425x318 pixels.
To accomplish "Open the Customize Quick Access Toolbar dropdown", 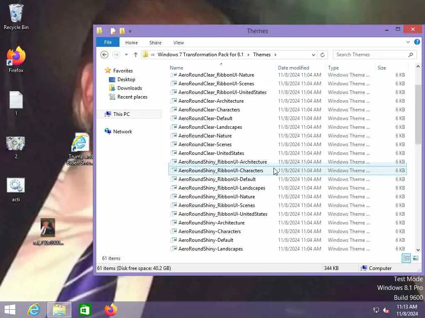I will 130,31.
